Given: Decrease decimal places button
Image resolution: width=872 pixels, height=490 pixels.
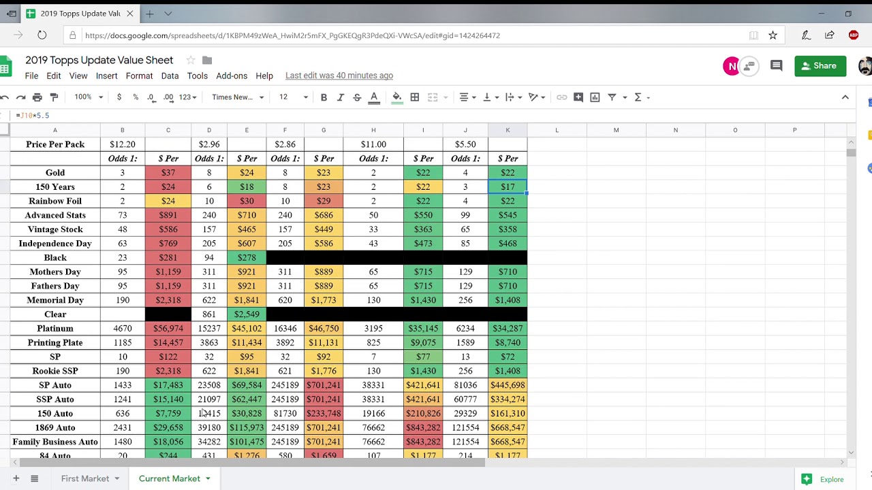Looking at the screenshot, I should point(151,97).
